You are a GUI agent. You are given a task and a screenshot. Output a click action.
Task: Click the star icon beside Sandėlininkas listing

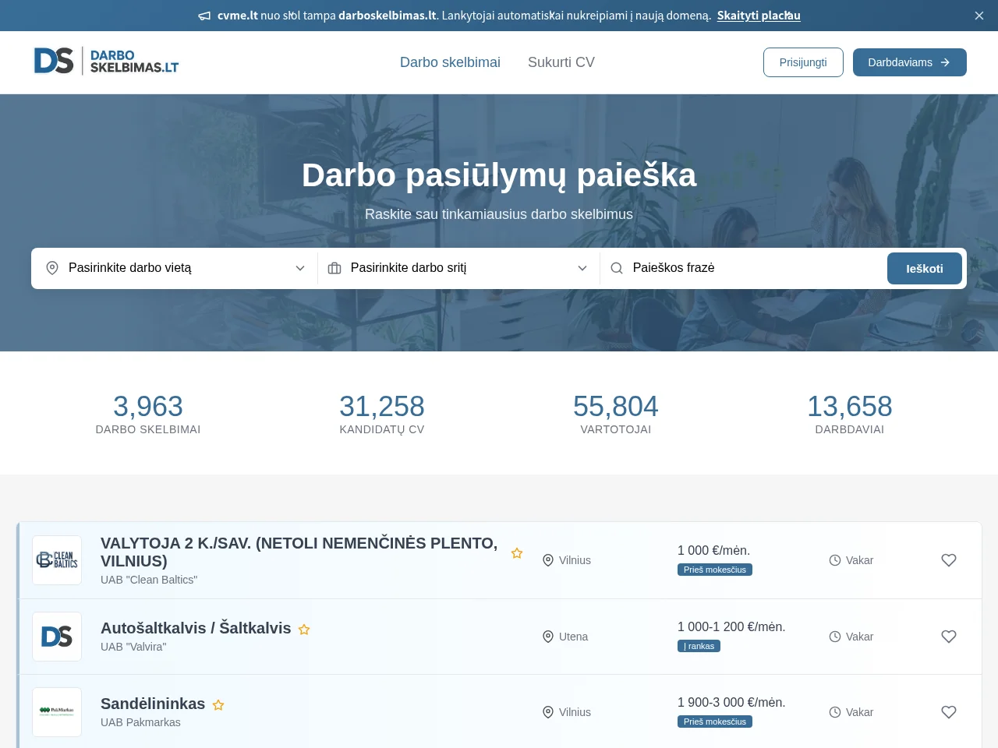(x=218, y=705)
